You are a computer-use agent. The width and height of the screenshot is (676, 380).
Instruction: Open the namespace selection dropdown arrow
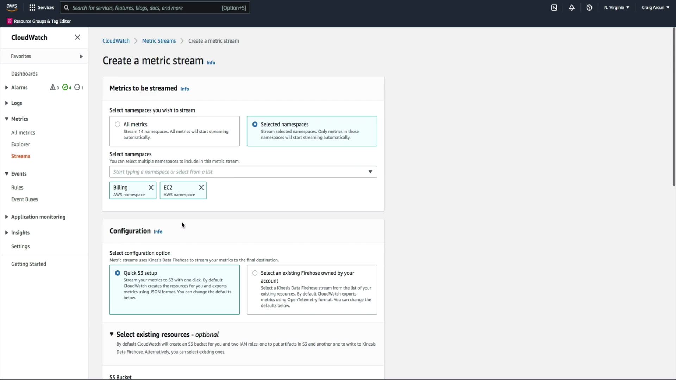click(370, 172)
